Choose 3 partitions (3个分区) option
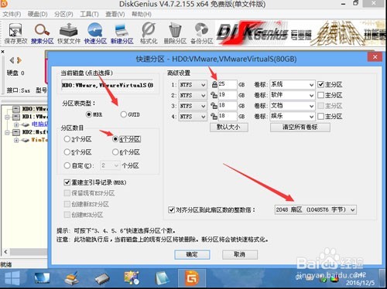 pyautogui.click(x=67, y=139)
